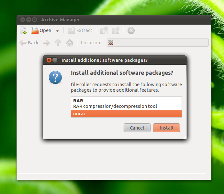This screenshot has width=224, height=194.
Task: Click the blue question mark icon
Action: pos(55,77)
